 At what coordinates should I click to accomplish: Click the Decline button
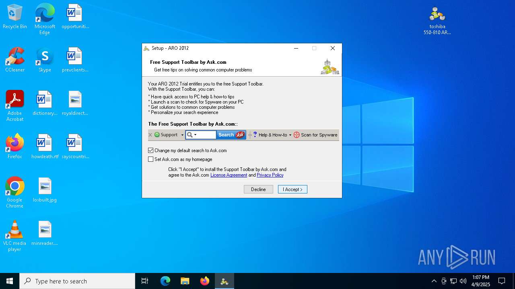[x=258, y=189]
